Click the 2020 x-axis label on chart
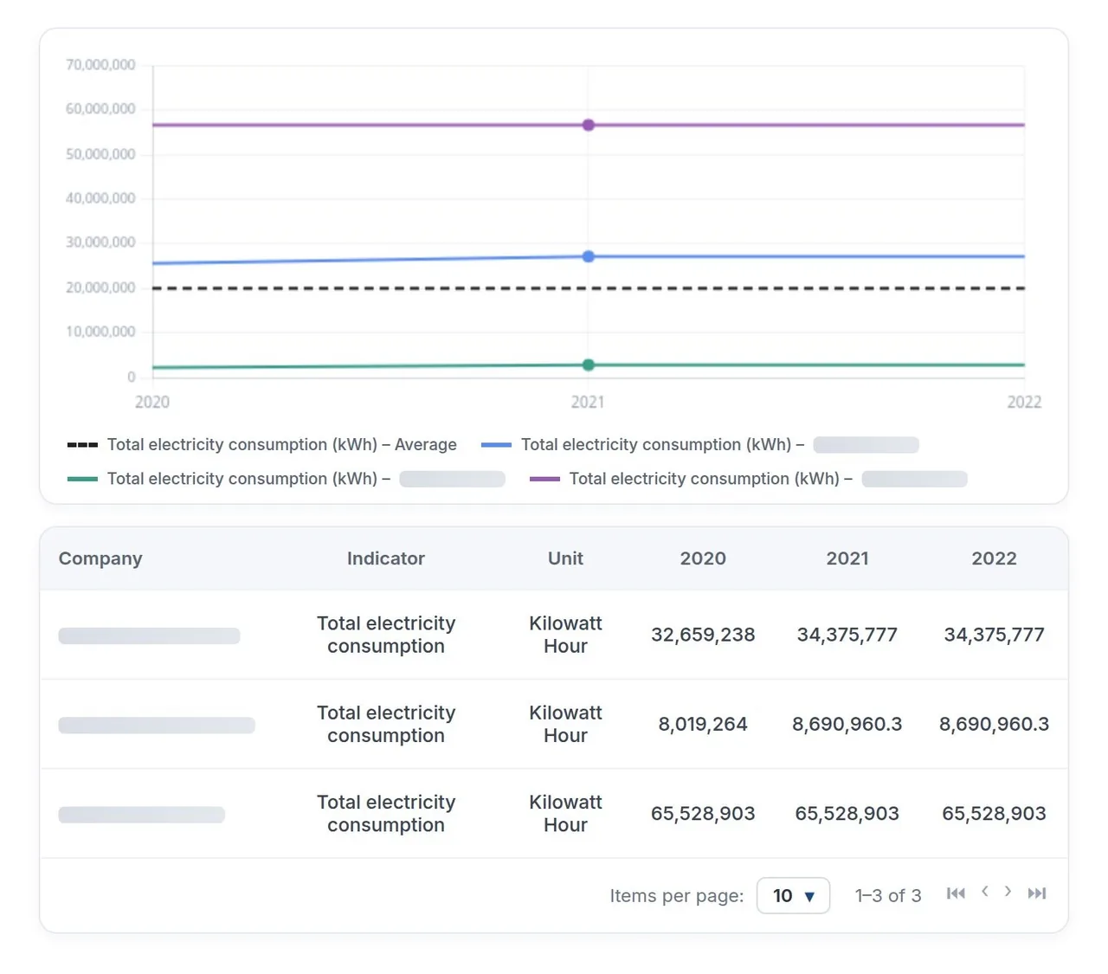 152,402
